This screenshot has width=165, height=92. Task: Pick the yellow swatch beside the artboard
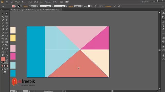[x=13, y=38]
